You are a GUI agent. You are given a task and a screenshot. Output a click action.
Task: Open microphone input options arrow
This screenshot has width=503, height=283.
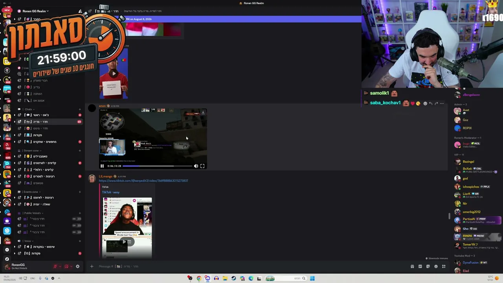60,266
